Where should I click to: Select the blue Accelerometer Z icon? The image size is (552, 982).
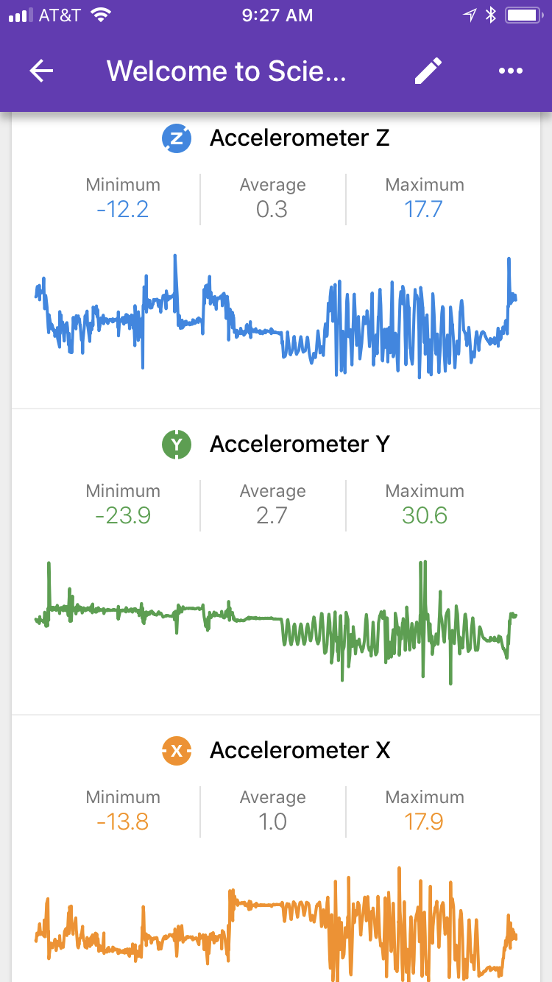point(177,138)
